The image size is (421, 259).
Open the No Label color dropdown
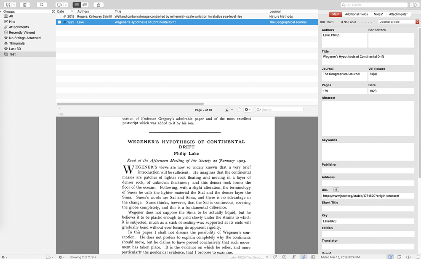348,22
